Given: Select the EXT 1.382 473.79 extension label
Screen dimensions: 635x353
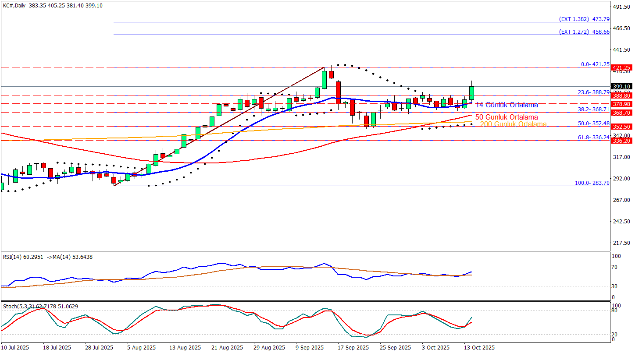Looking at the screenshot, I should [x=584, y=19].
